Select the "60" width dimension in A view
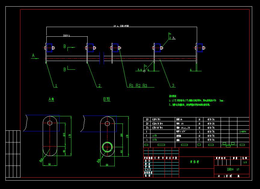Screen dimensions: 260x189 click(x=49, y=164)
